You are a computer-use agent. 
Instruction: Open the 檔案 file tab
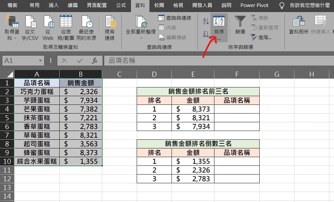pos(12,5)
